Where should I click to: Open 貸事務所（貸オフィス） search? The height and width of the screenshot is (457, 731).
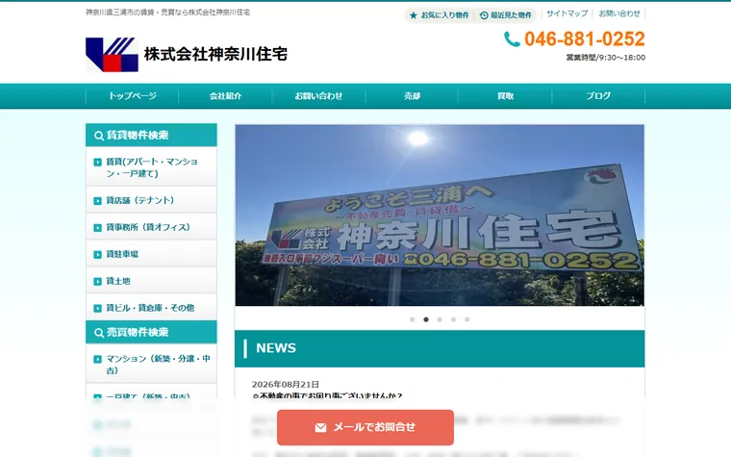(x=151, y=227)
